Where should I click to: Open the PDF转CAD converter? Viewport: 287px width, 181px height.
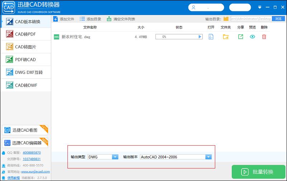[26, 59]
